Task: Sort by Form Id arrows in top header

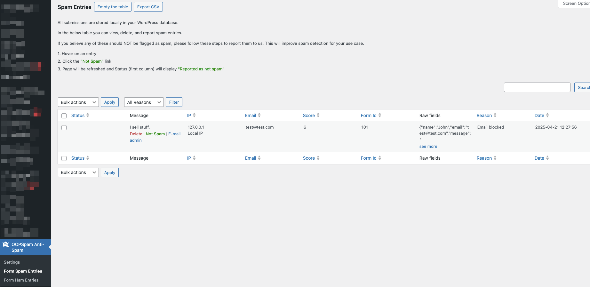Action: [x=380, y=115]
